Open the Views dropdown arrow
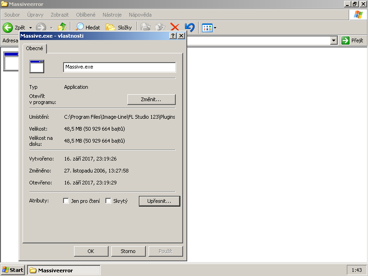The height and width of the screenshot is (276, 368). click(x=215, y=28)
